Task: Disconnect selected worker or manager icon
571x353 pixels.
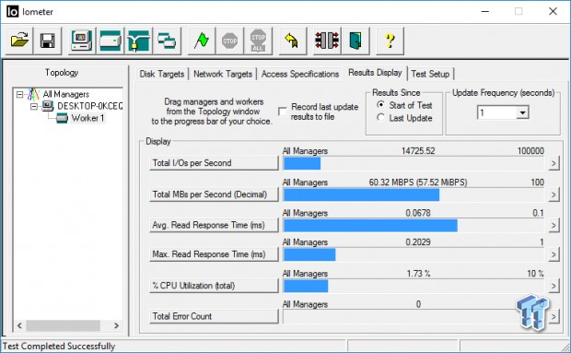Action: tap(327, 41)
